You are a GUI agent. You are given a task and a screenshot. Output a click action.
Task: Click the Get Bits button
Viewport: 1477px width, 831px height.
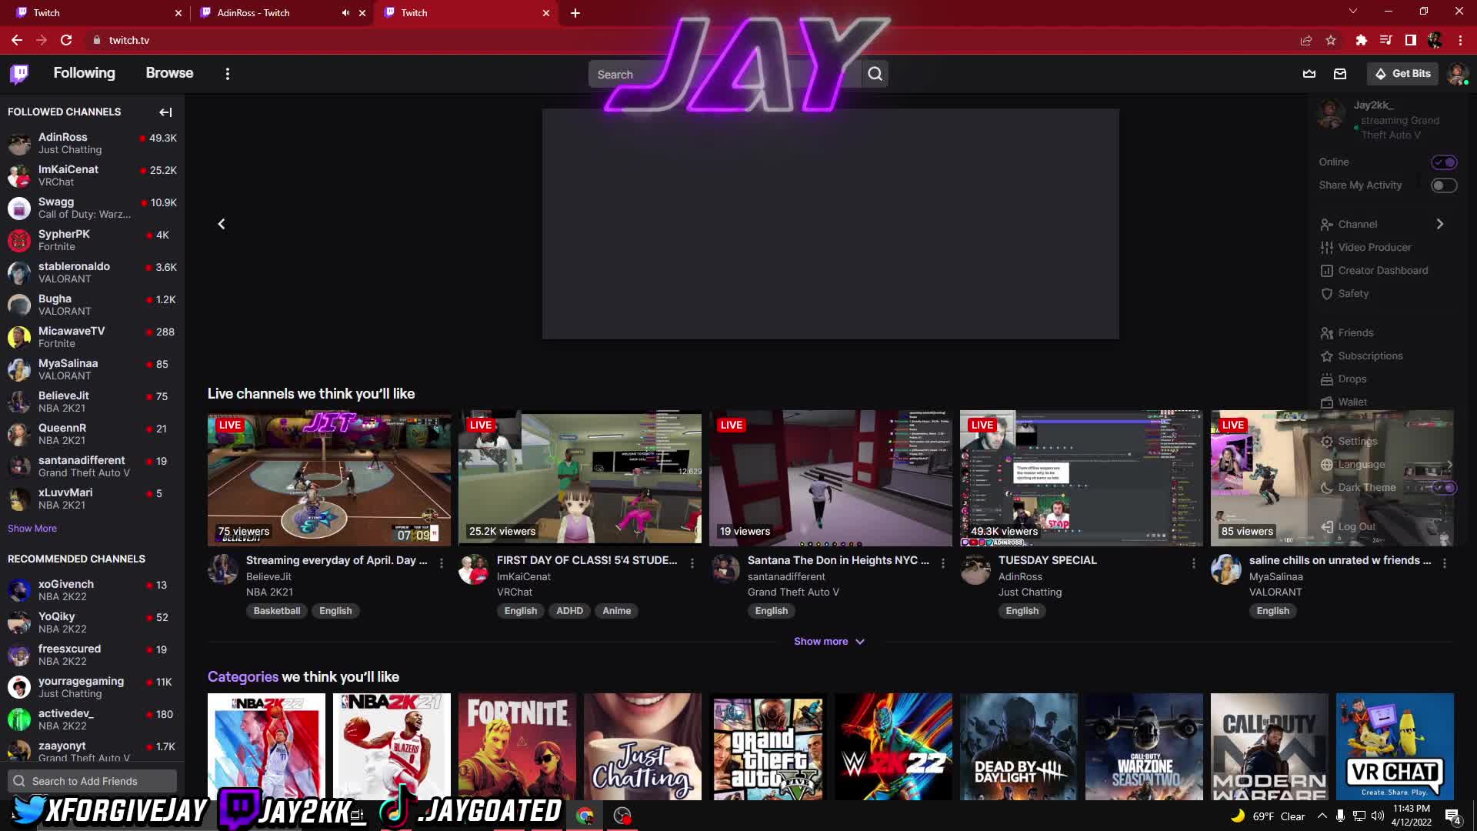pyautogui.click(x=1403, y=74)
